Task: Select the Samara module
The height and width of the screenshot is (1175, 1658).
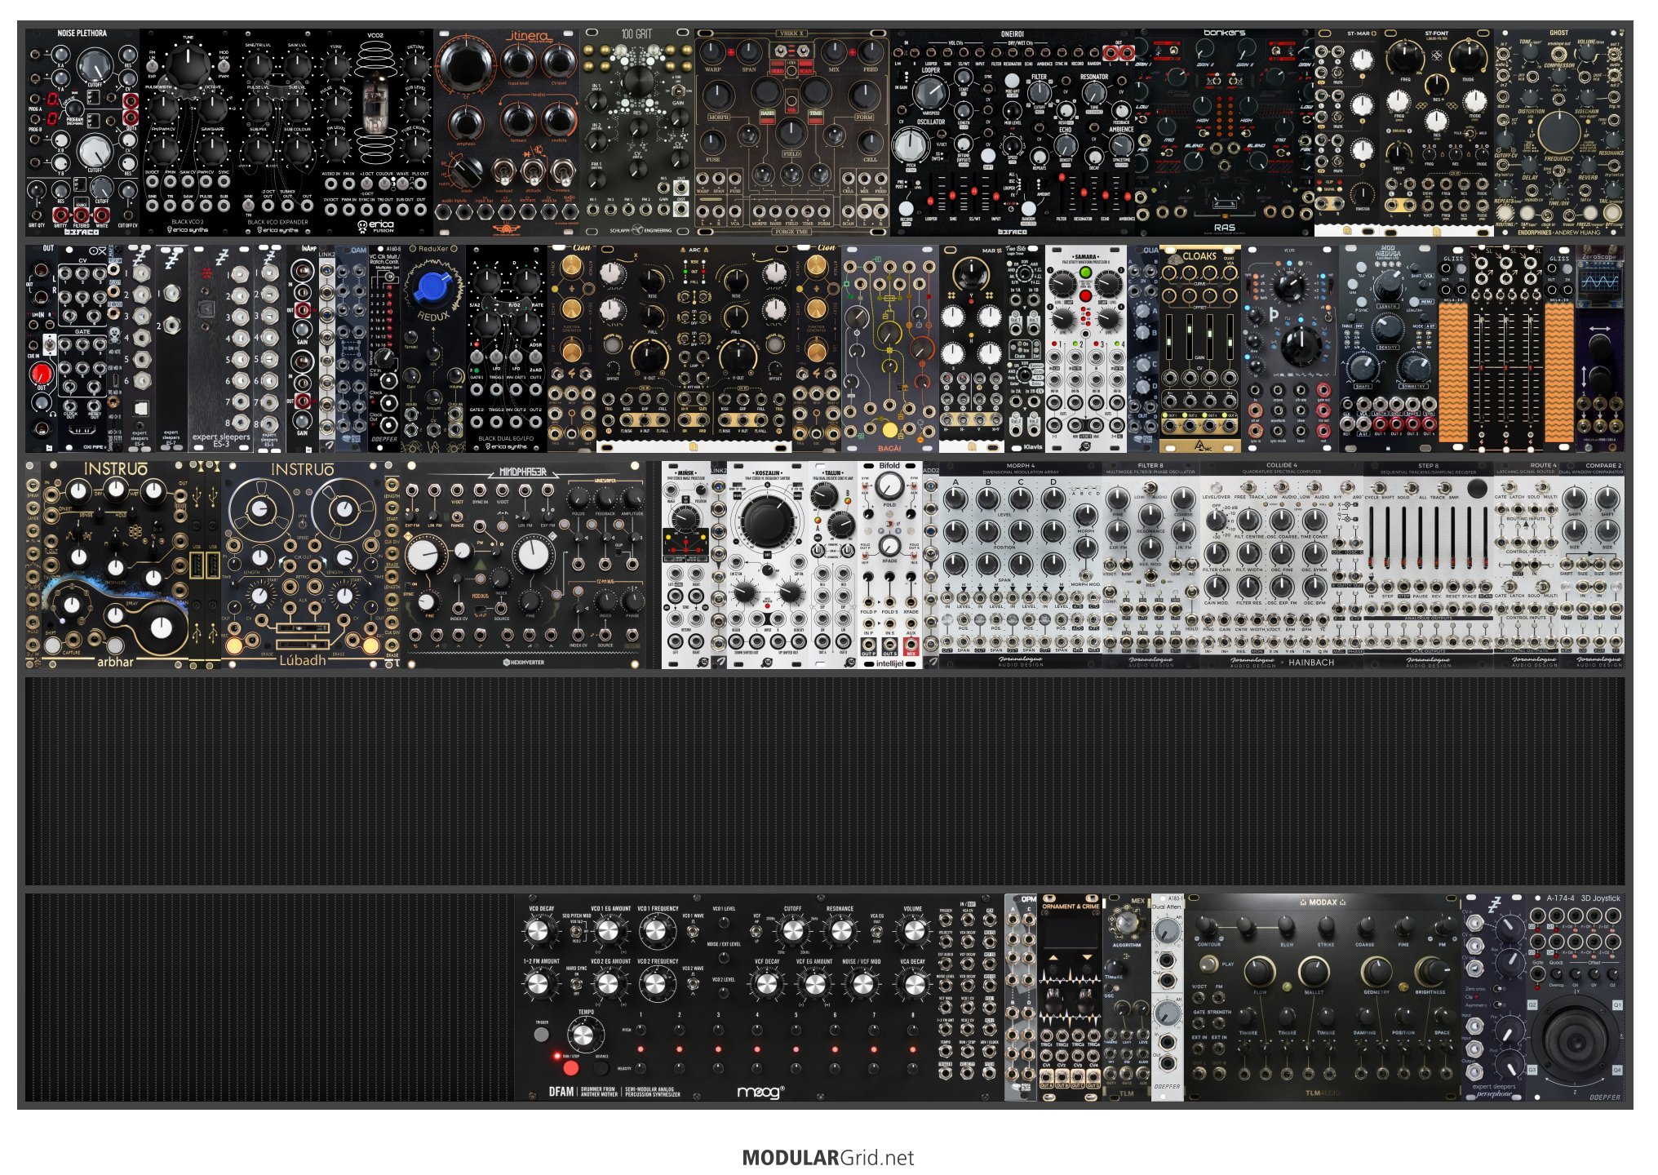Action: 1086,348
